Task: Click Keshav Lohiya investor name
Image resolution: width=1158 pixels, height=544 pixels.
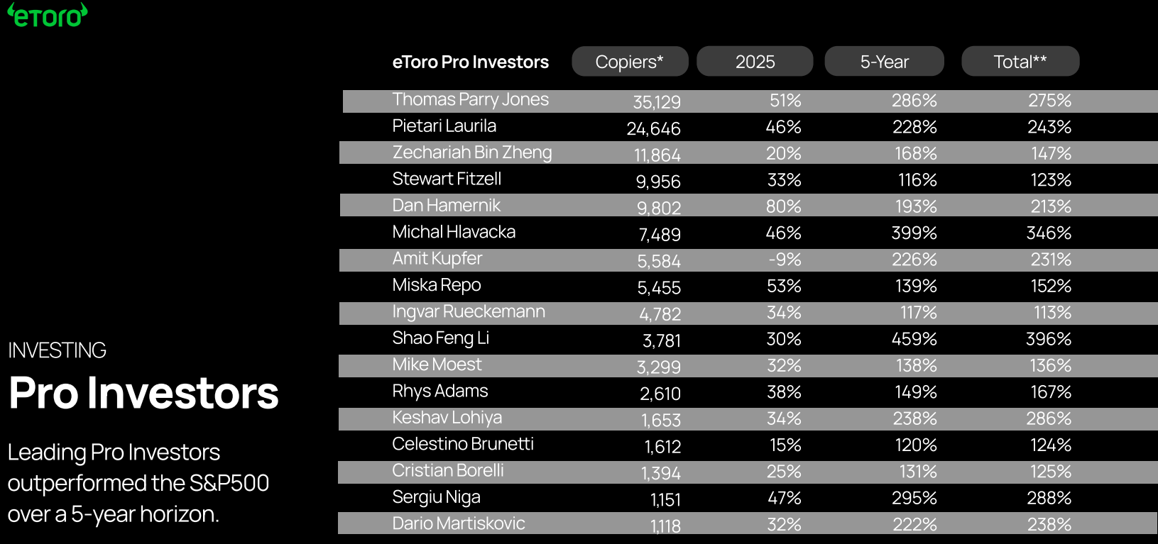Action: coord(447,418)
